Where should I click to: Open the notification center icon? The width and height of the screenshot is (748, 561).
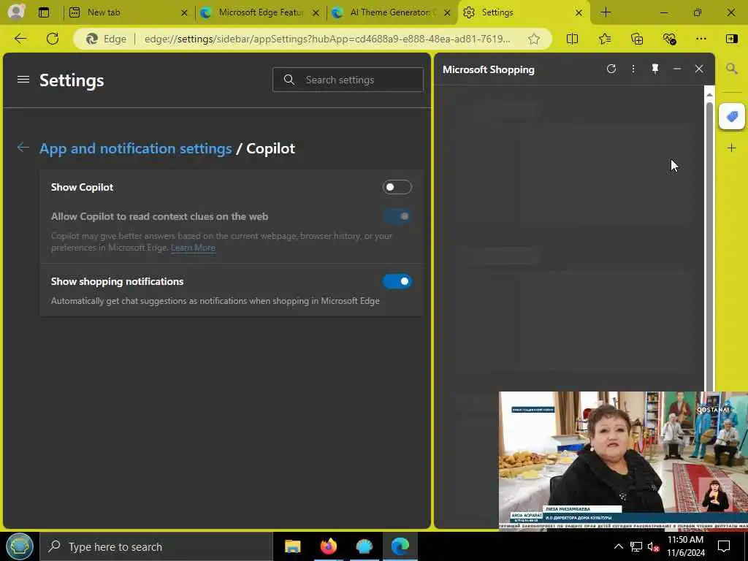click(x=724, y=546)
